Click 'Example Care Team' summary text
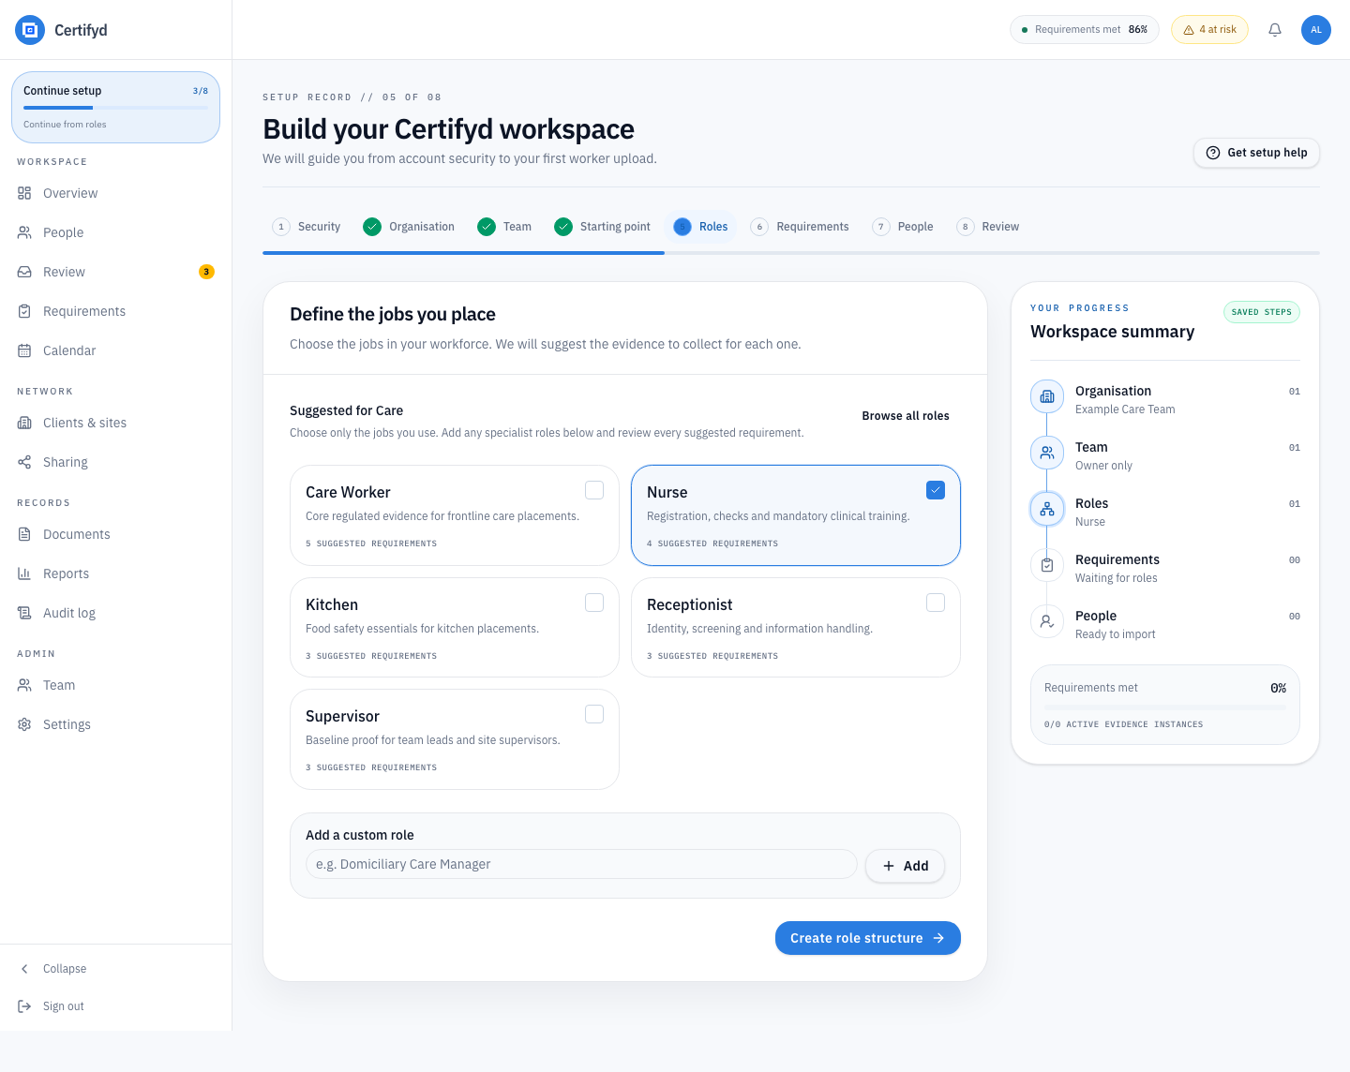 point(1125,409)
